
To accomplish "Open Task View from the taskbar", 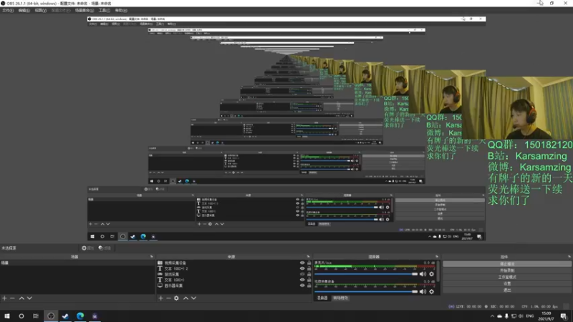I will (x=36, y=316).
